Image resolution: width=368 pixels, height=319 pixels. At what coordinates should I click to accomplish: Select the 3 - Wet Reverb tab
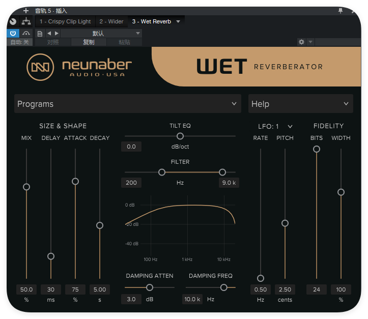click(151, 21)
